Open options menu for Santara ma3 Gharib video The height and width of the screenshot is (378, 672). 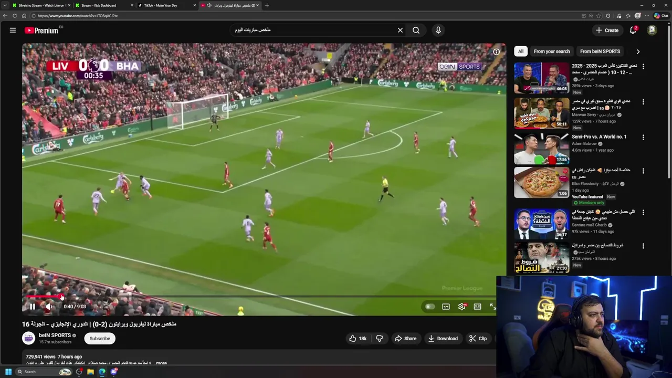(643, 212)
